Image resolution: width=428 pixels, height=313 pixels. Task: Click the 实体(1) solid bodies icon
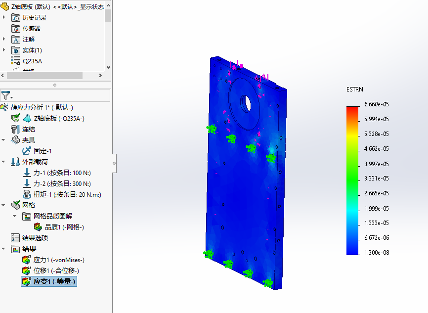coord(16,50)
